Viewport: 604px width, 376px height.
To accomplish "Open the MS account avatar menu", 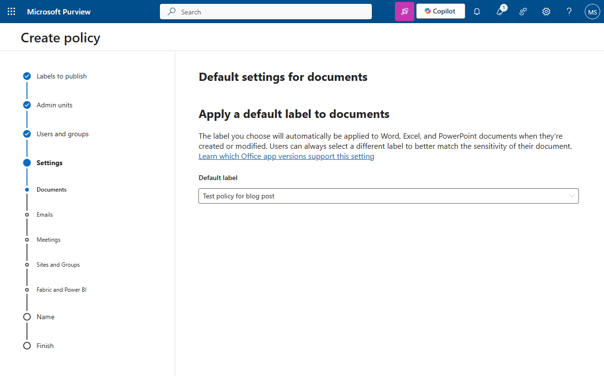I will coord(592,11).
